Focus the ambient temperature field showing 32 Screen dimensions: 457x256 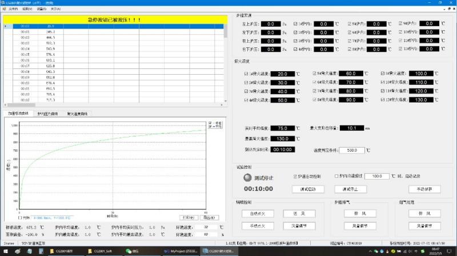[206, 227]
